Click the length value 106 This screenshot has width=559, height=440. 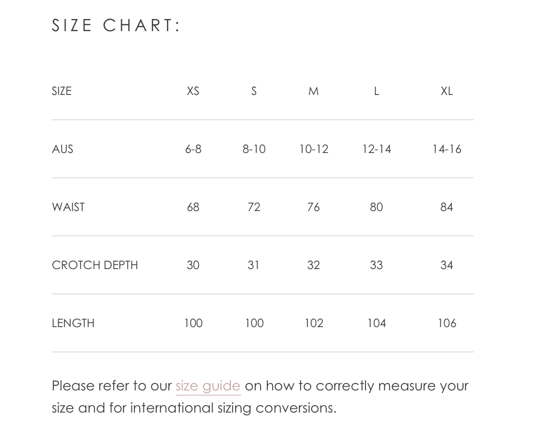pos(447,323)
